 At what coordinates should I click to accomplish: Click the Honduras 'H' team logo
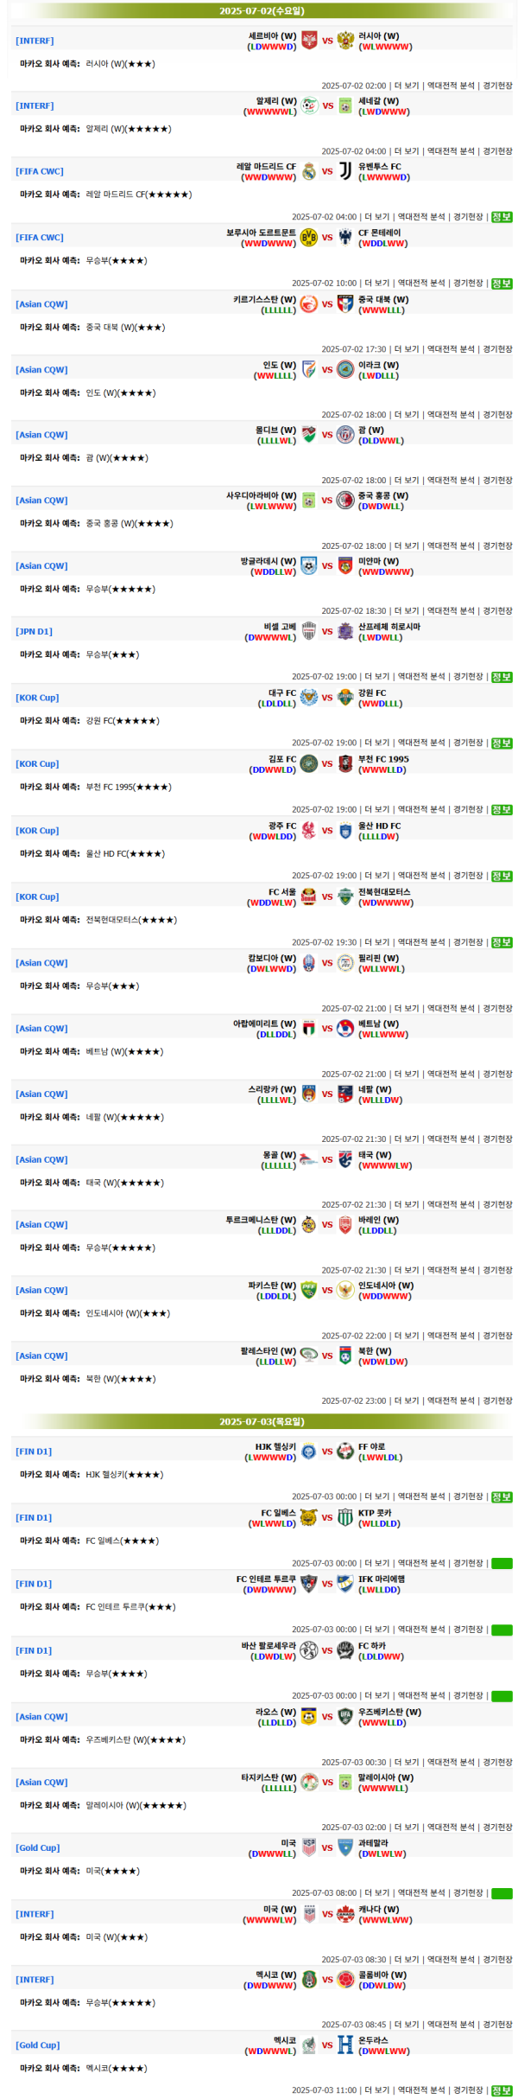[345, 2045]
